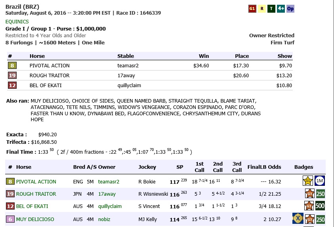This screenshot has width=334, height=227.
Task: Click the nobiz owner link
Action: (104, 219)
